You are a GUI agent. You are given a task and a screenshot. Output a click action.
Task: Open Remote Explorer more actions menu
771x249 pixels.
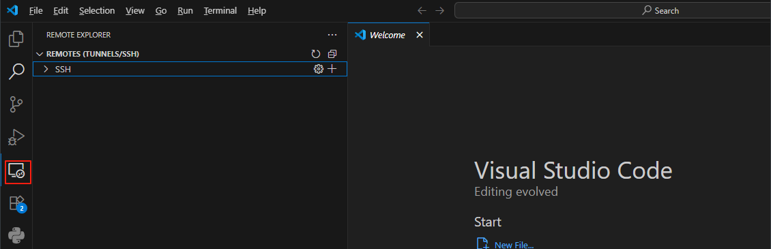tap(332, 35)
